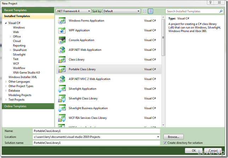This screenshot has height=158, width=228.
Task: Select the Cloud category
Action: [17, 41]
